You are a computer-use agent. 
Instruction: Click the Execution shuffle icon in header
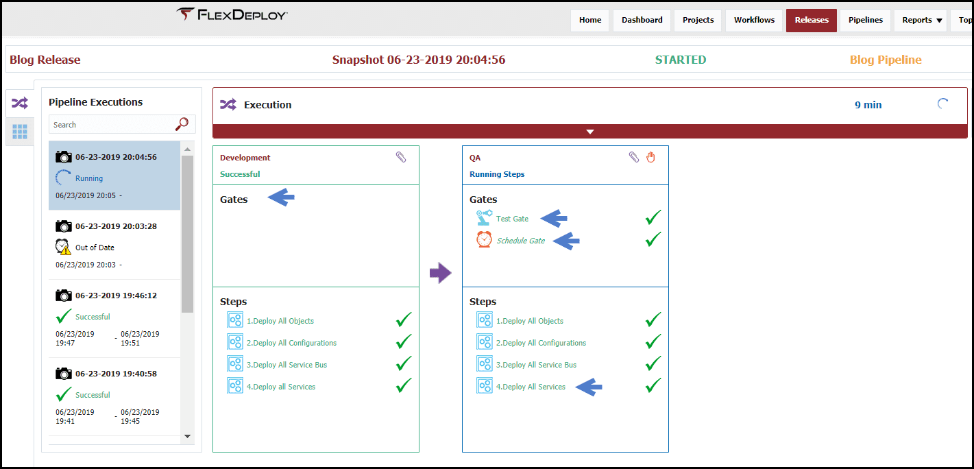[x=228, y=105]
